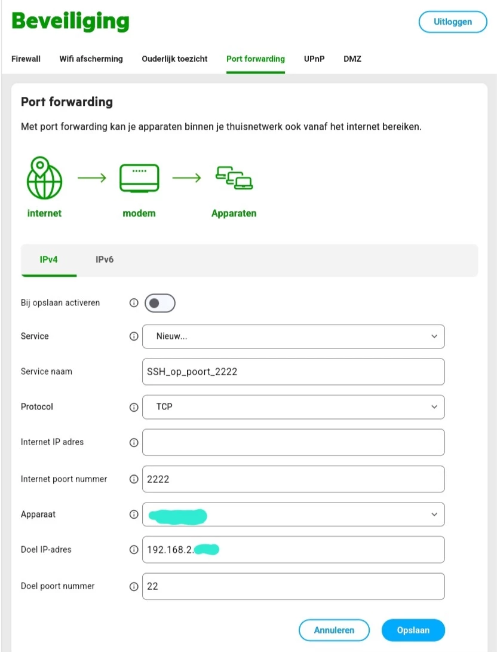Image resolution: width=497 pixels, height=652 pixels.
Task: Click info icon next to Protocol
Action: coord(134,407)
